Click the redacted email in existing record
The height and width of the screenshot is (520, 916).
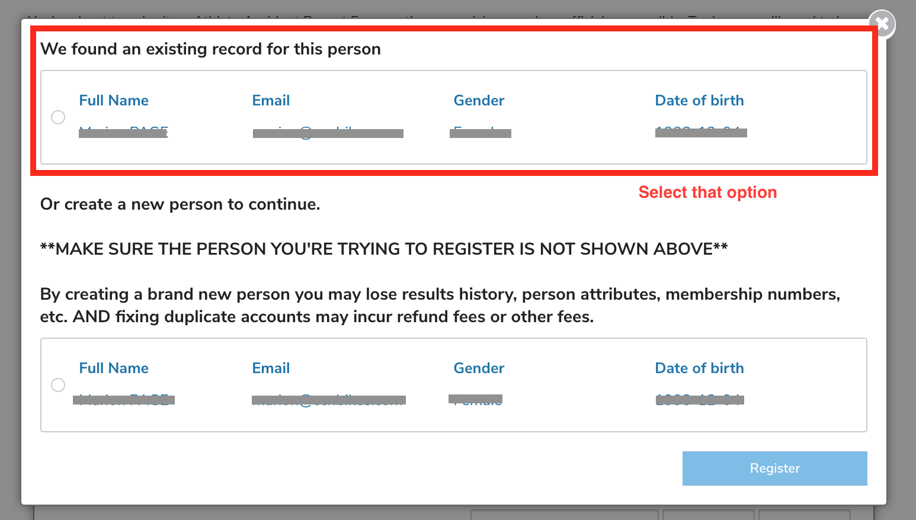tap(328, 133)
